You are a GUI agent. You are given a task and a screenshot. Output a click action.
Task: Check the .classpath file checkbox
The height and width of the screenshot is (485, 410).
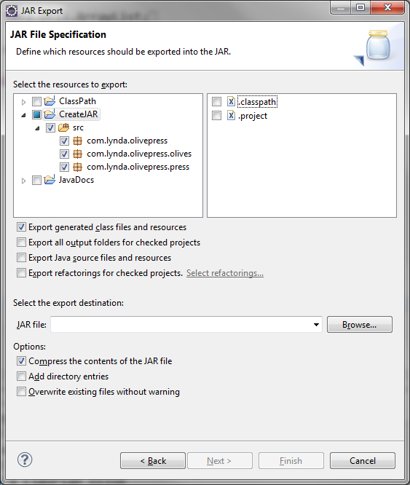coord(216,101)
